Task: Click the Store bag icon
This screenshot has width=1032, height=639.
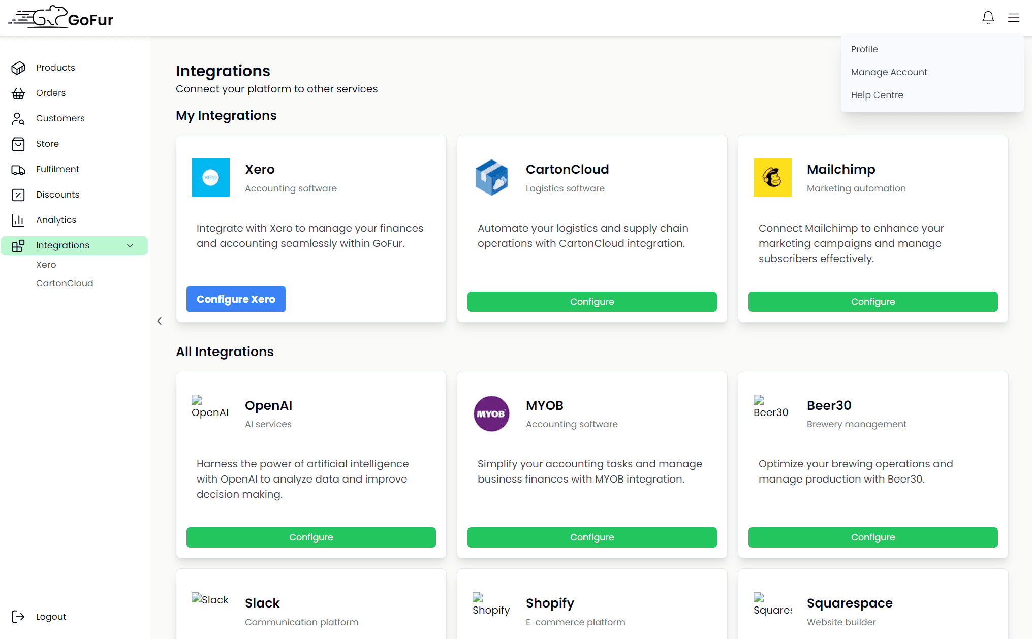Action: point(18,144)
